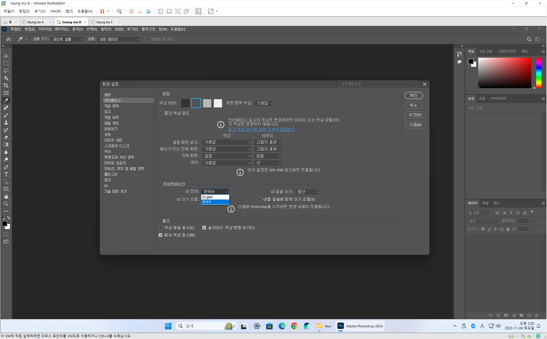Click the Photoshop search magnifier icon
This screenshot has width=547, height=339.
tap(529, 39)
